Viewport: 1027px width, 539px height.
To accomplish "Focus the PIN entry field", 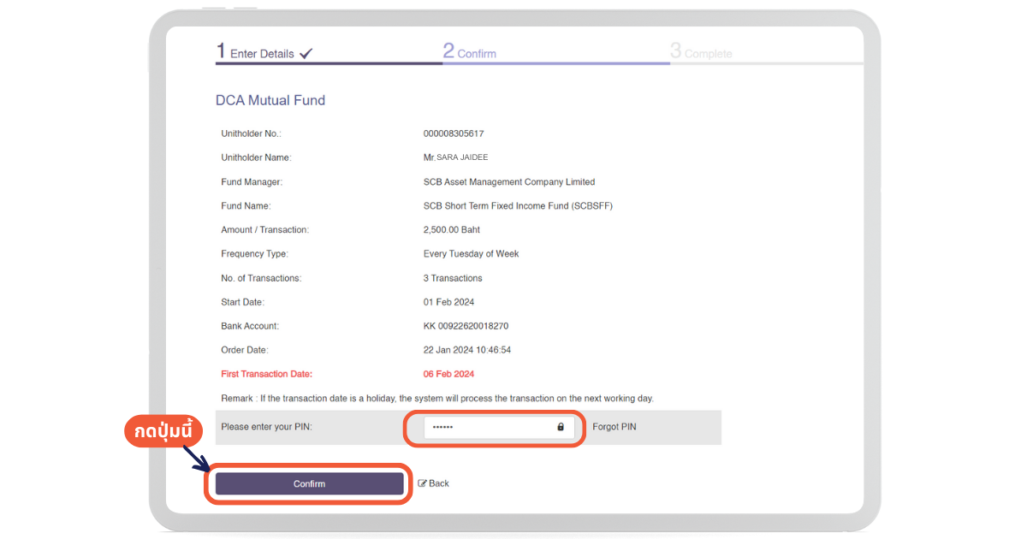I will coord(488,427).
